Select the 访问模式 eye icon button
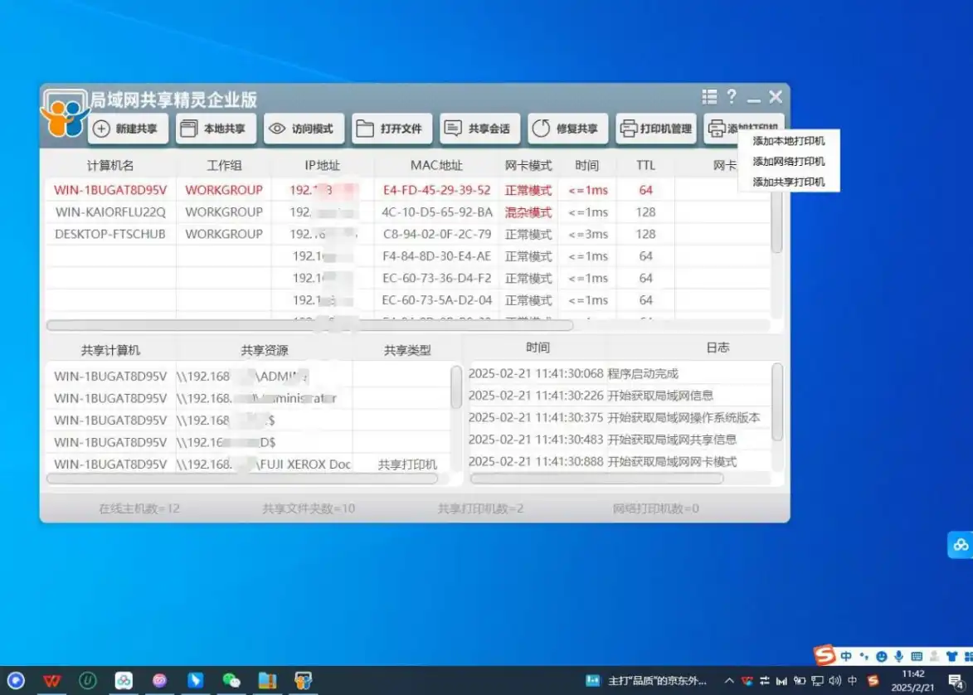Image resolution: width=973 pixels, height=695 pixels. 304,129
